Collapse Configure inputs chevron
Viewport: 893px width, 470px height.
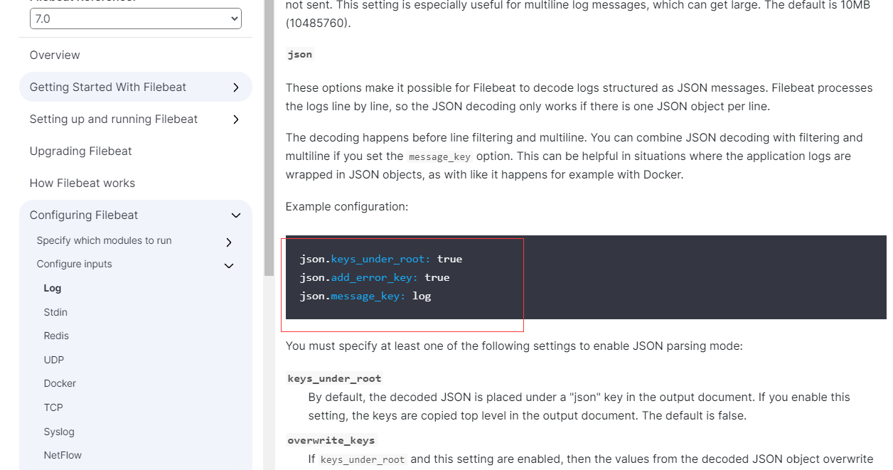tap(229, 266)
